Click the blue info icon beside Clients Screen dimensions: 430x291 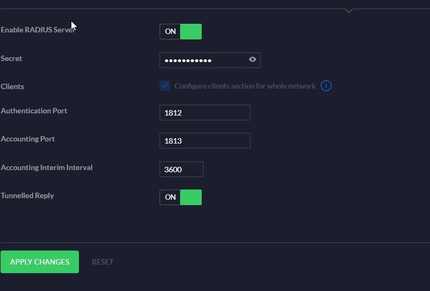coord(326,86)
